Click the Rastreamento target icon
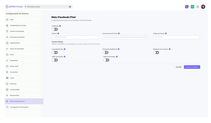The image size is (211, 123). 7,95
